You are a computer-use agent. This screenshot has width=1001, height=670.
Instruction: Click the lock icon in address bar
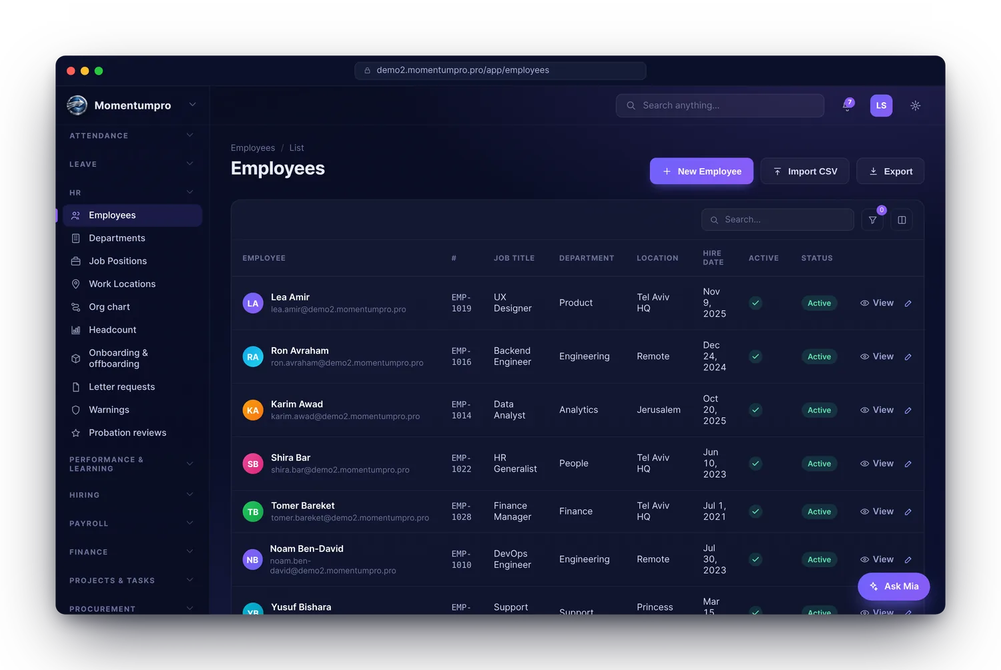coord(367,70)
